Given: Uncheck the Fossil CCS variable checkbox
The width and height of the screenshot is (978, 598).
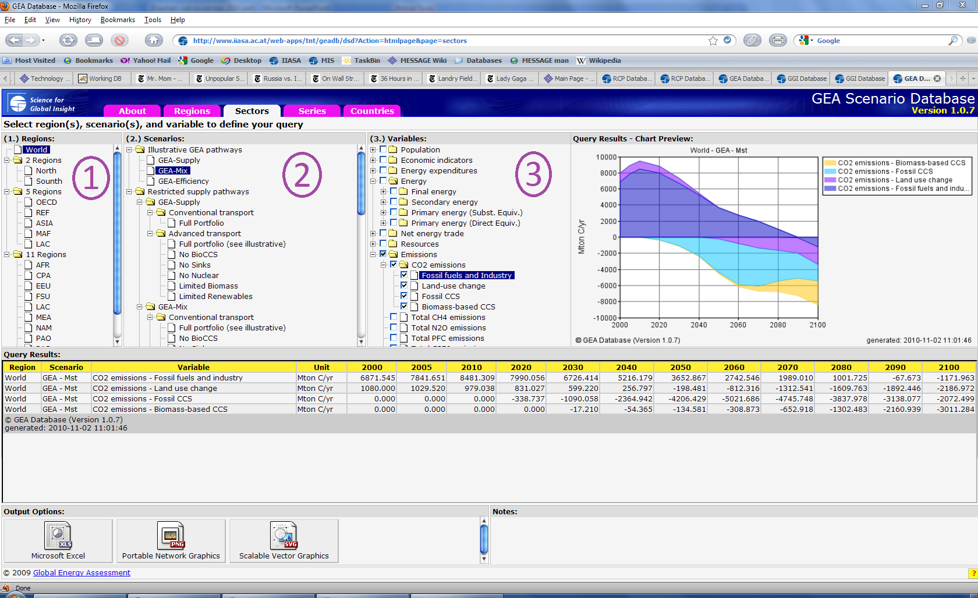Looking at the screenshot, I should click(404, 296).
